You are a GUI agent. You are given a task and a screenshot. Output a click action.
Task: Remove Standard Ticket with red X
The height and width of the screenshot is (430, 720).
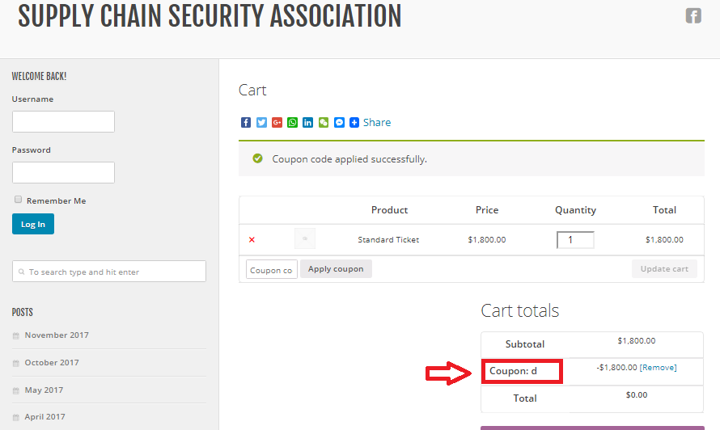[x=252, y=240]
